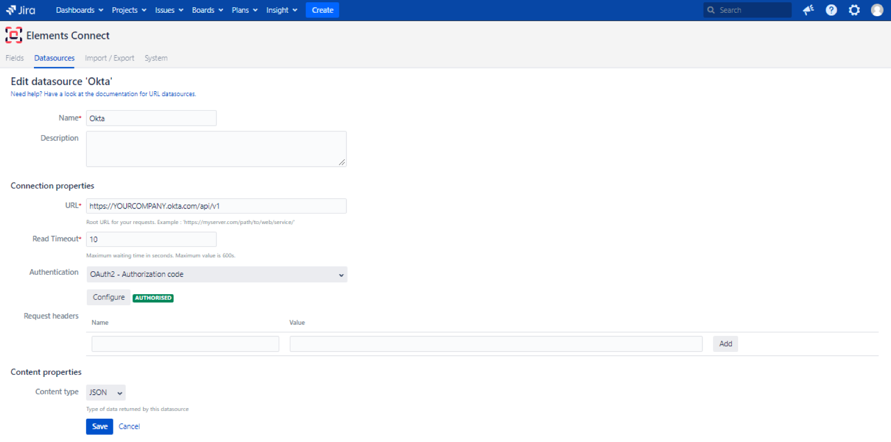Expand the Dashboards menu
This screenshot has height=442, width=891.
point(79,10)
